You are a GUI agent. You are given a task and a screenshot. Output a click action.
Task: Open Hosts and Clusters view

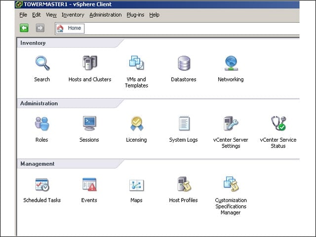90,63
